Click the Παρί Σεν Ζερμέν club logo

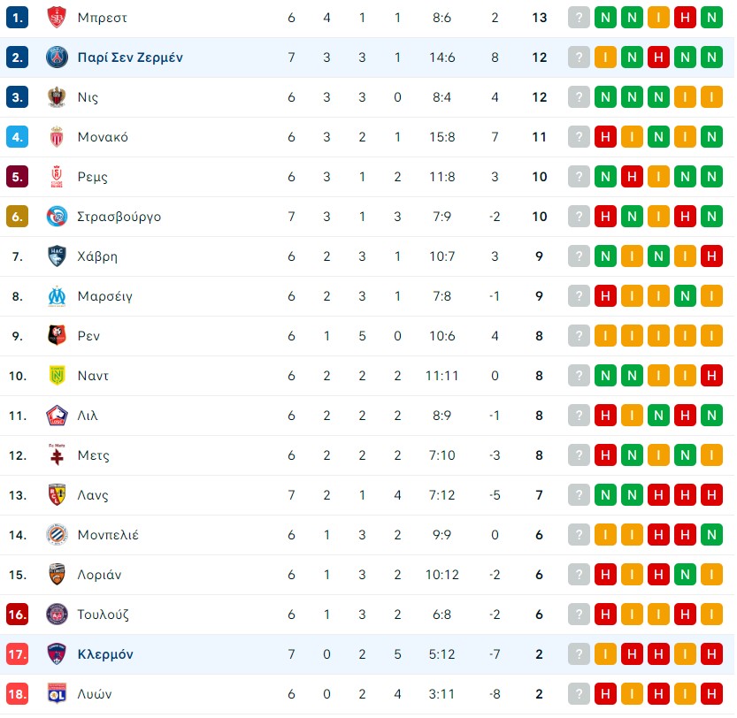tap(57, 57)
